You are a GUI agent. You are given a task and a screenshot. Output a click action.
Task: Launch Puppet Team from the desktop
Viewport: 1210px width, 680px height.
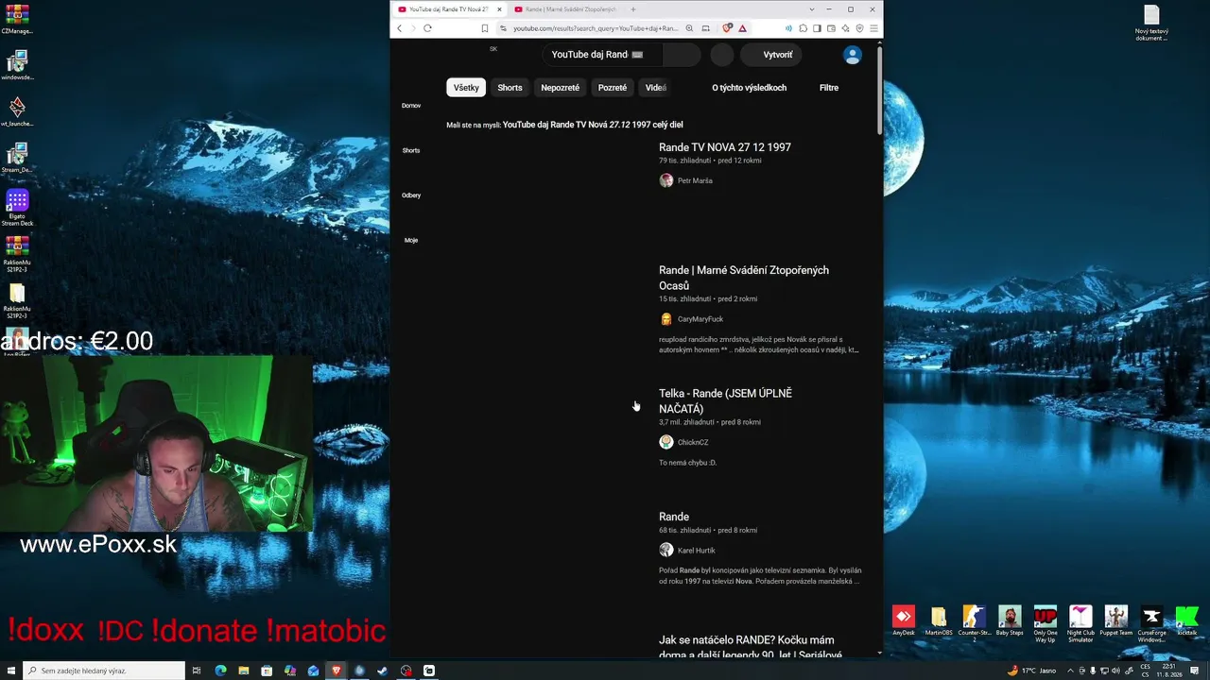[1116, 620]
